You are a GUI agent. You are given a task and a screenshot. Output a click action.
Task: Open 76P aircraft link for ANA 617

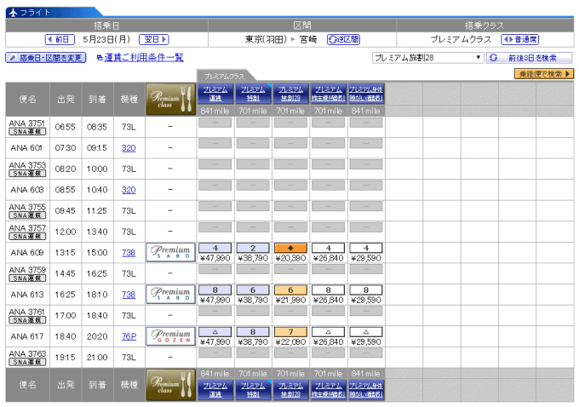point(129,336)
